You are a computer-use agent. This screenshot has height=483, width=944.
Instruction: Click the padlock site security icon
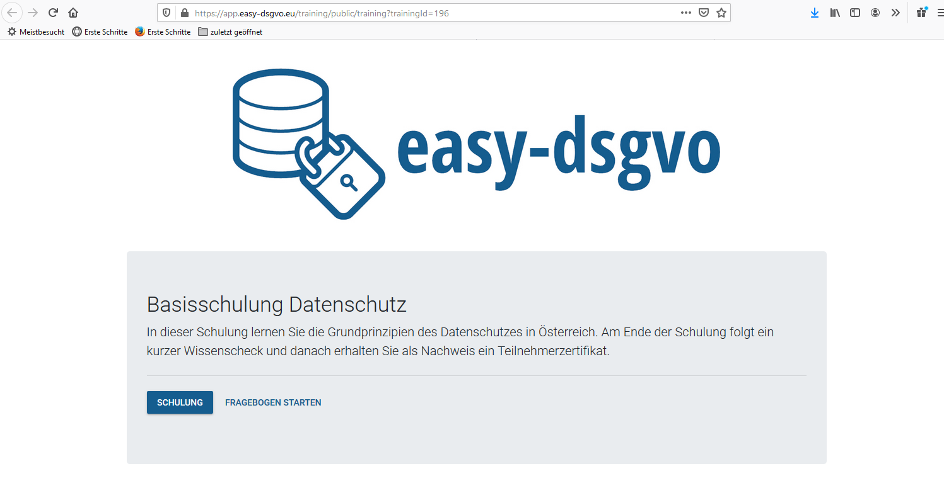pyautogui.click(x=184, y=13)
